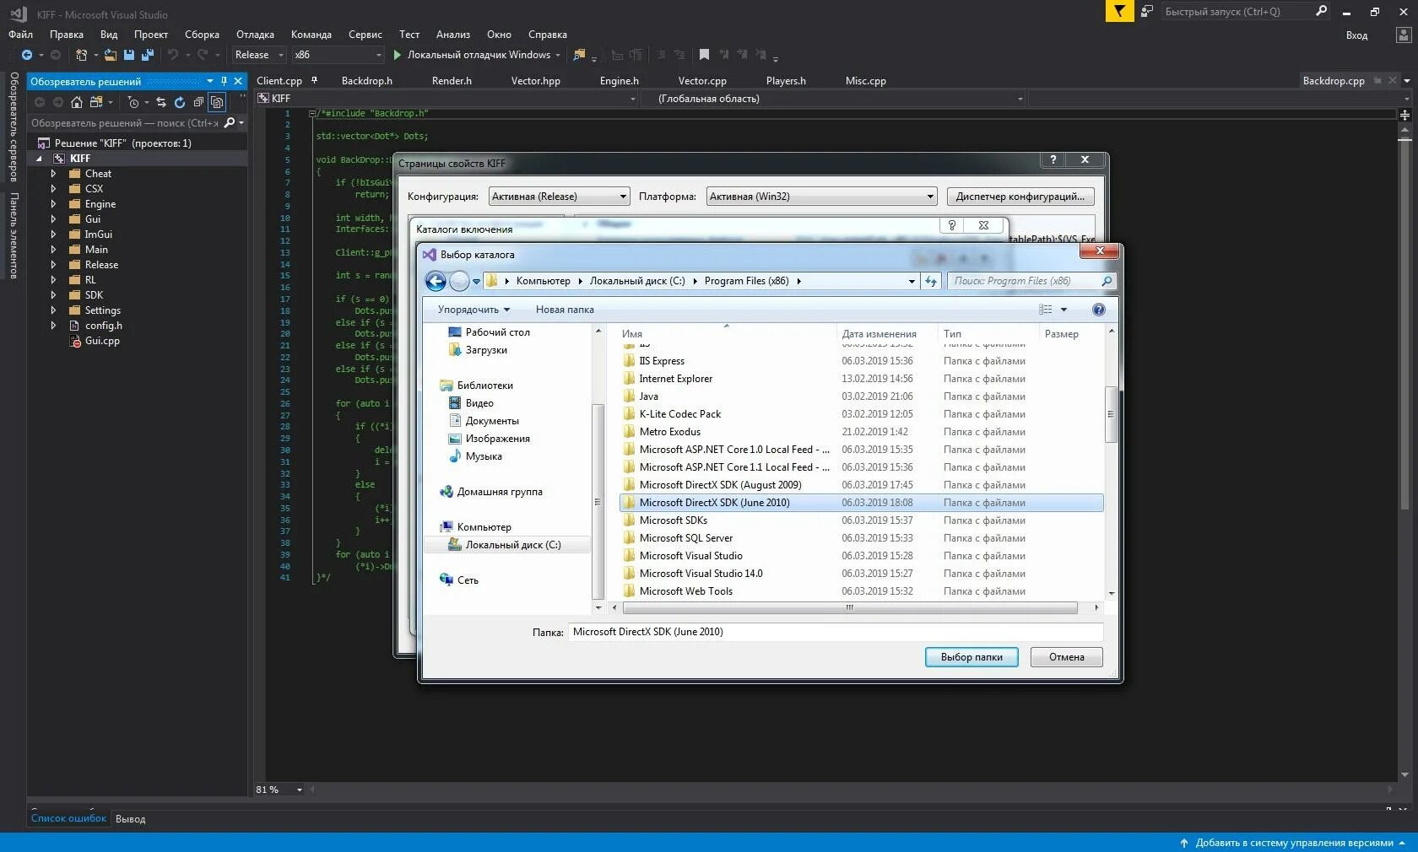Open the Сервис menu
The width and height of the screenshot is (1418, 852).
(x=365, y=35)
